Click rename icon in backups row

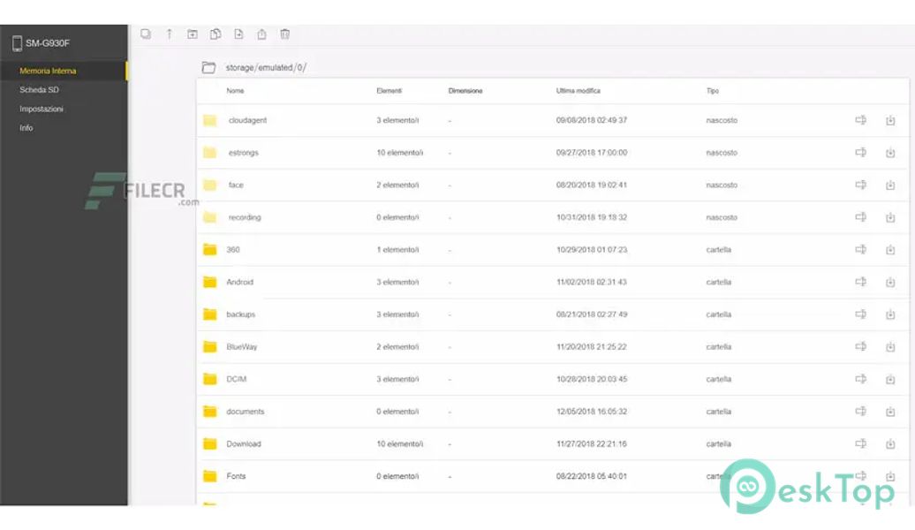pos(861,314)
